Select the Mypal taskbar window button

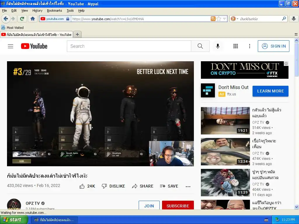54,220
